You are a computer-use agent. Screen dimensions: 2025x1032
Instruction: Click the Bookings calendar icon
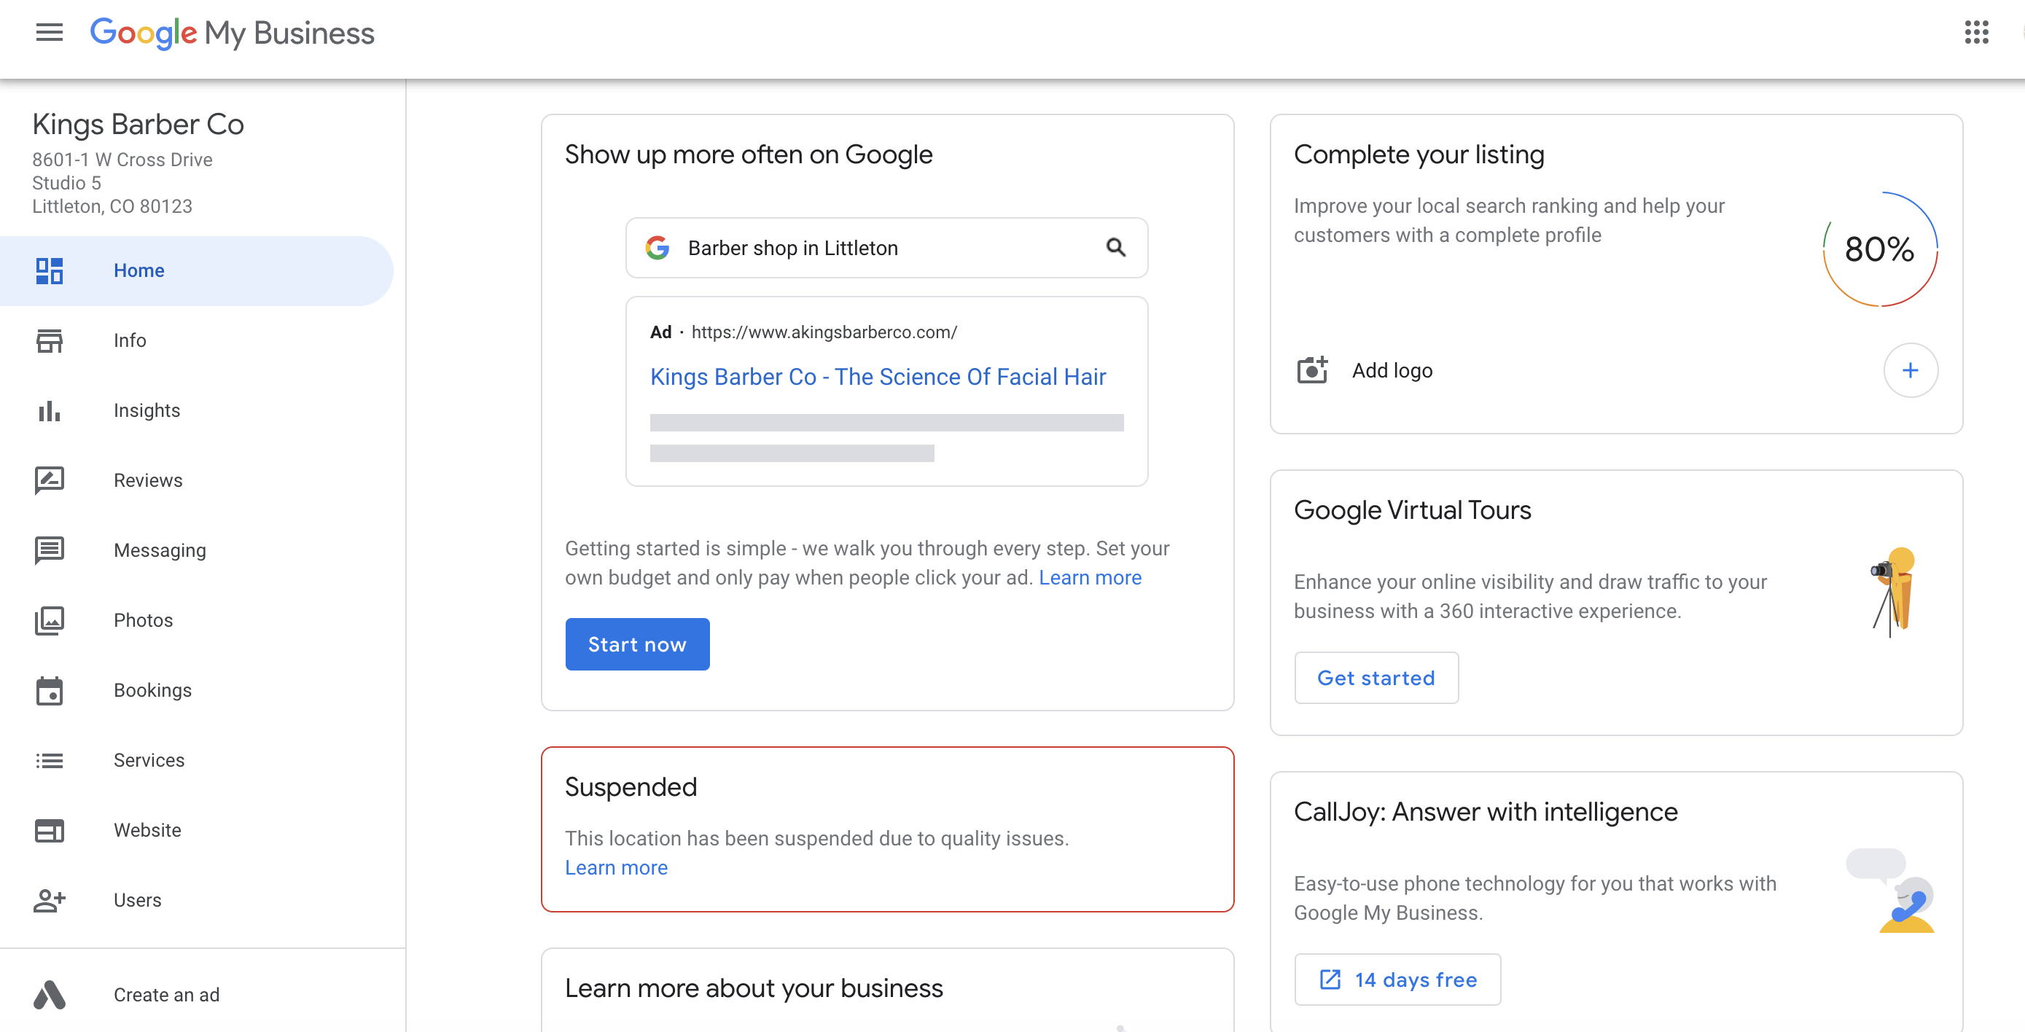(x=49, y=690)
